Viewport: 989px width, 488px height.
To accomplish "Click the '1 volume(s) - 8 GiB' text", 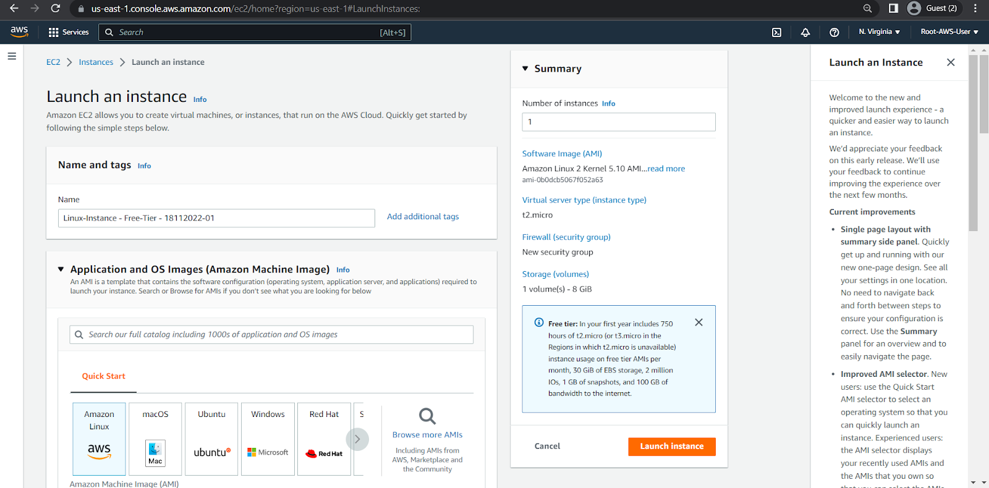I will click(557, 289).
